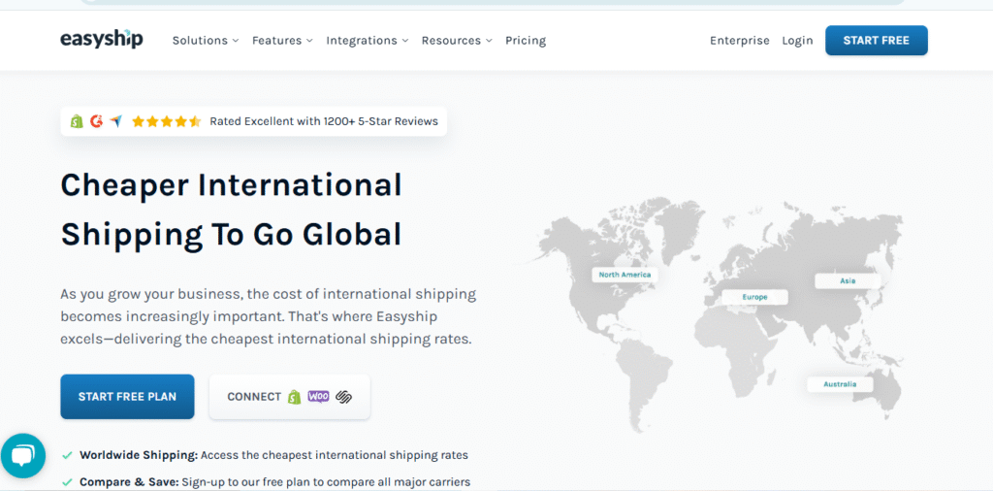Image resolution: width=993 pixels, height=491 pixels.
Task: Click the START FREE PLAN button
Action: [x=127, y=397]
